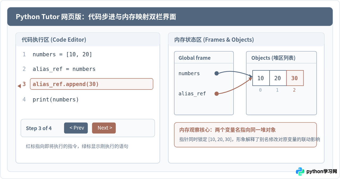Click the red current-line arrow marker
The width and height of the screenshot is (340, 179).
[19, 86]
